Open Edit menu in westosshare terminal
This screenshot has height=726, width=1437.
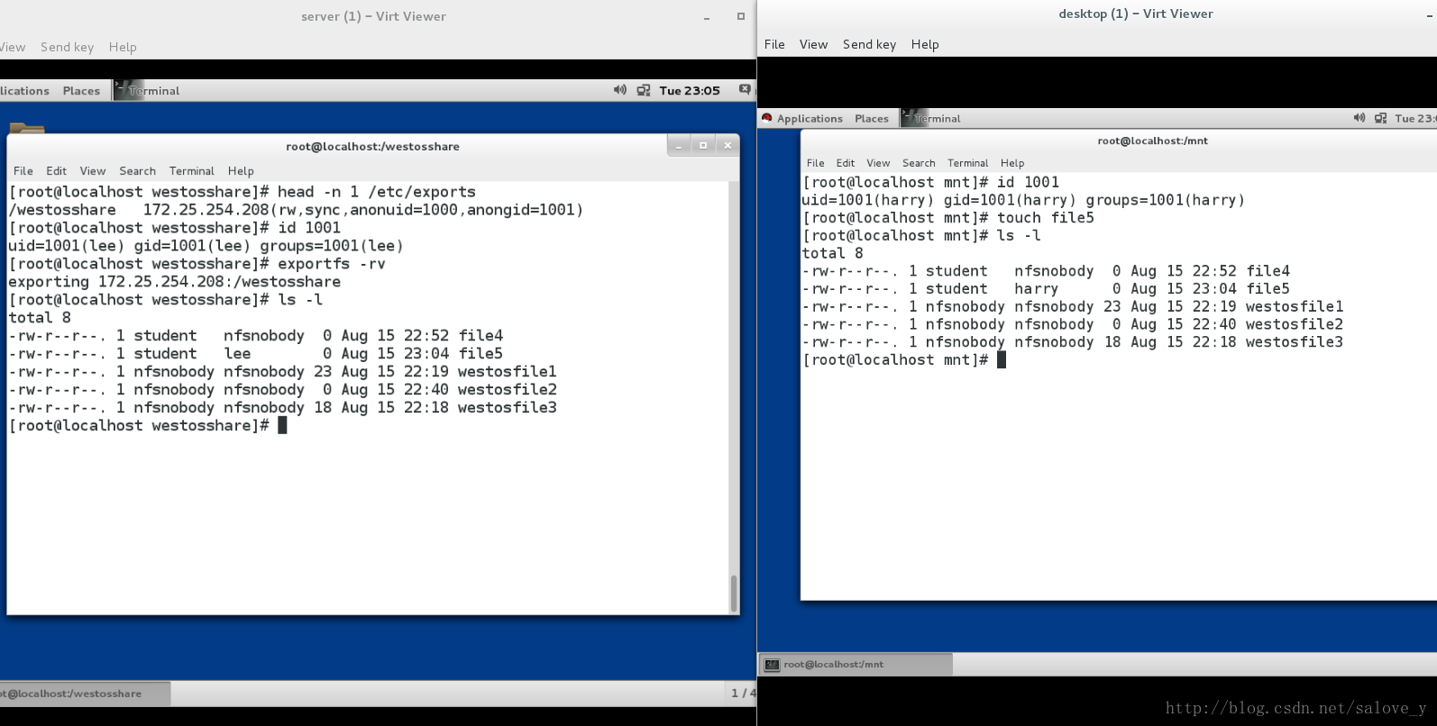click(x=56, y=170)
